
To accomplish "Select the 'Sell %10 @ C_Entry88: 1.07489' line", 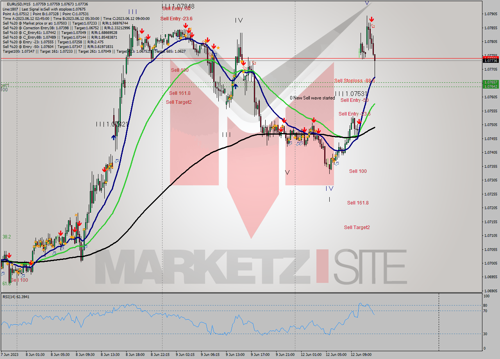I will [60, 37].
